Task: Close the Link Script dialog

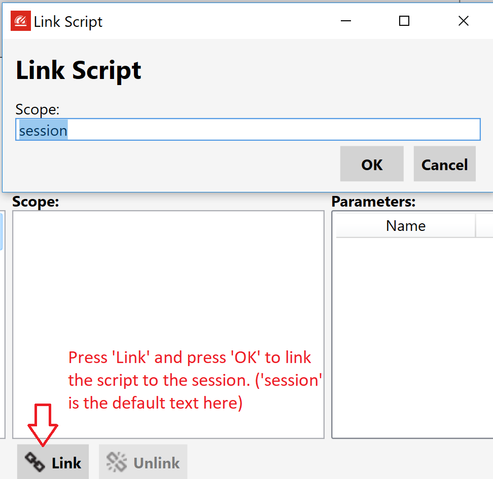Action: (x=464, y=21)
